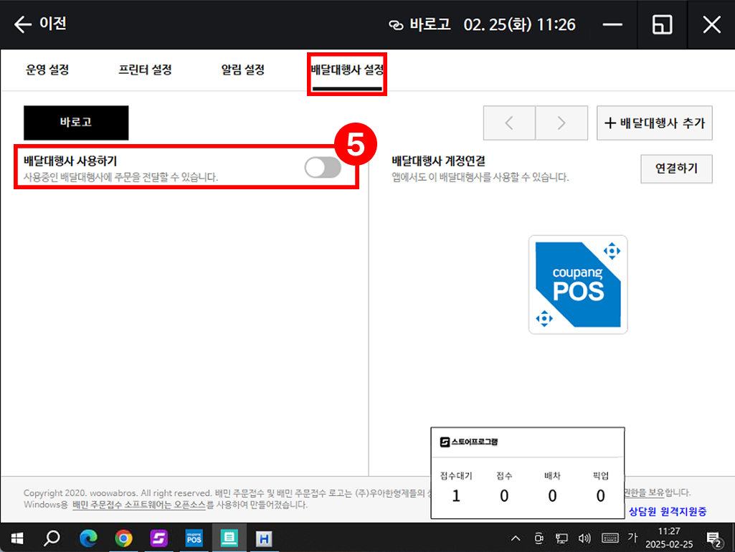Launch Google Chrome from the taskbar
735x552 pixels.
[x=123, y=538]
